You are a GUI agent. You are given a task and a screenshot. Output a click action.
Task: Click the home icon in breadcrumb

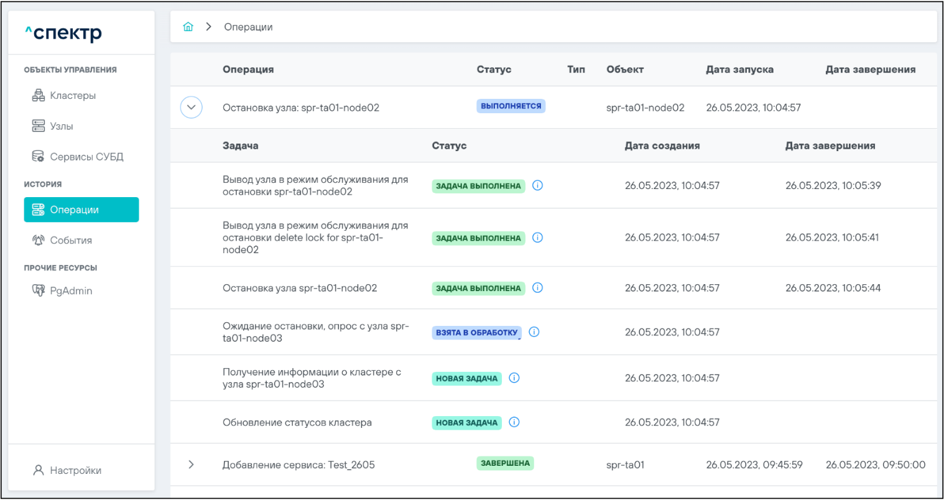[x=188, y=27]
